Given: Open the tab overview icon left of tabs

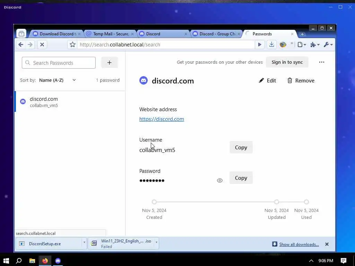Looking at the screenshot, I should [x=21, y=34].
